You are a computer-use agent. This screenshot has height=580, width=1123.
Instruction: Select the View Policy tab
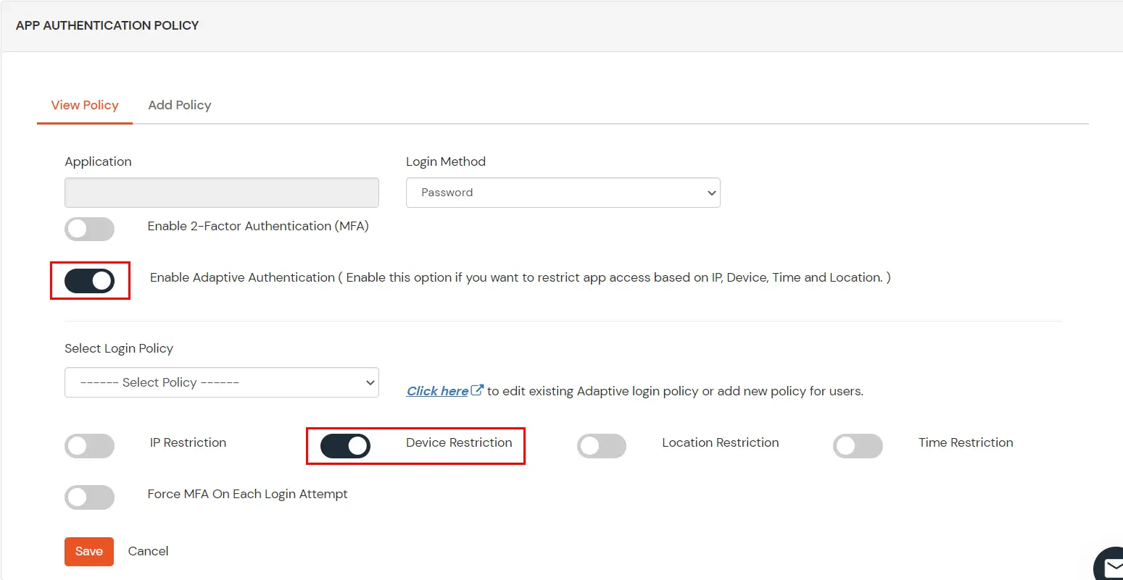84,105
